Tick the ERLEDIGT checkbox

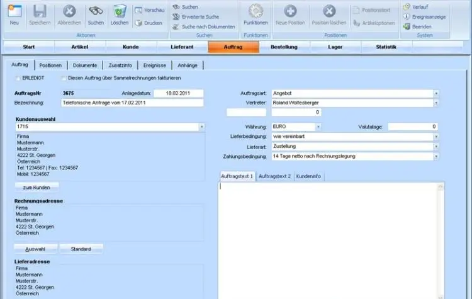(x=18, y=78)
